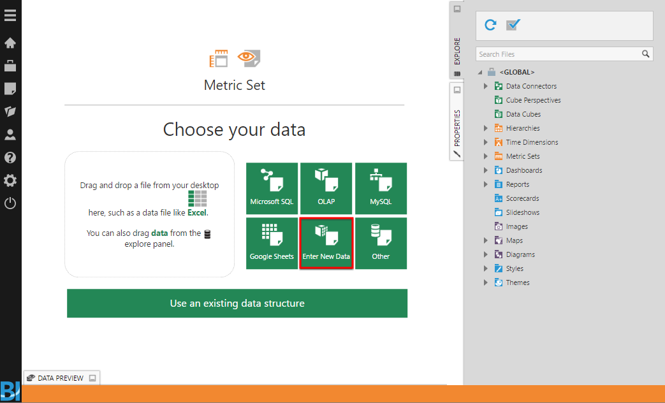Open a file with the folder icon
The height and width of the screenshot is (403, 665).
10,112
